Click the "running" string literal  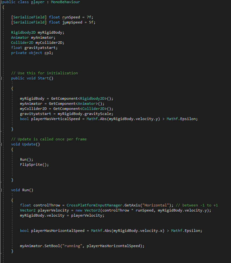tap(72, 246)
